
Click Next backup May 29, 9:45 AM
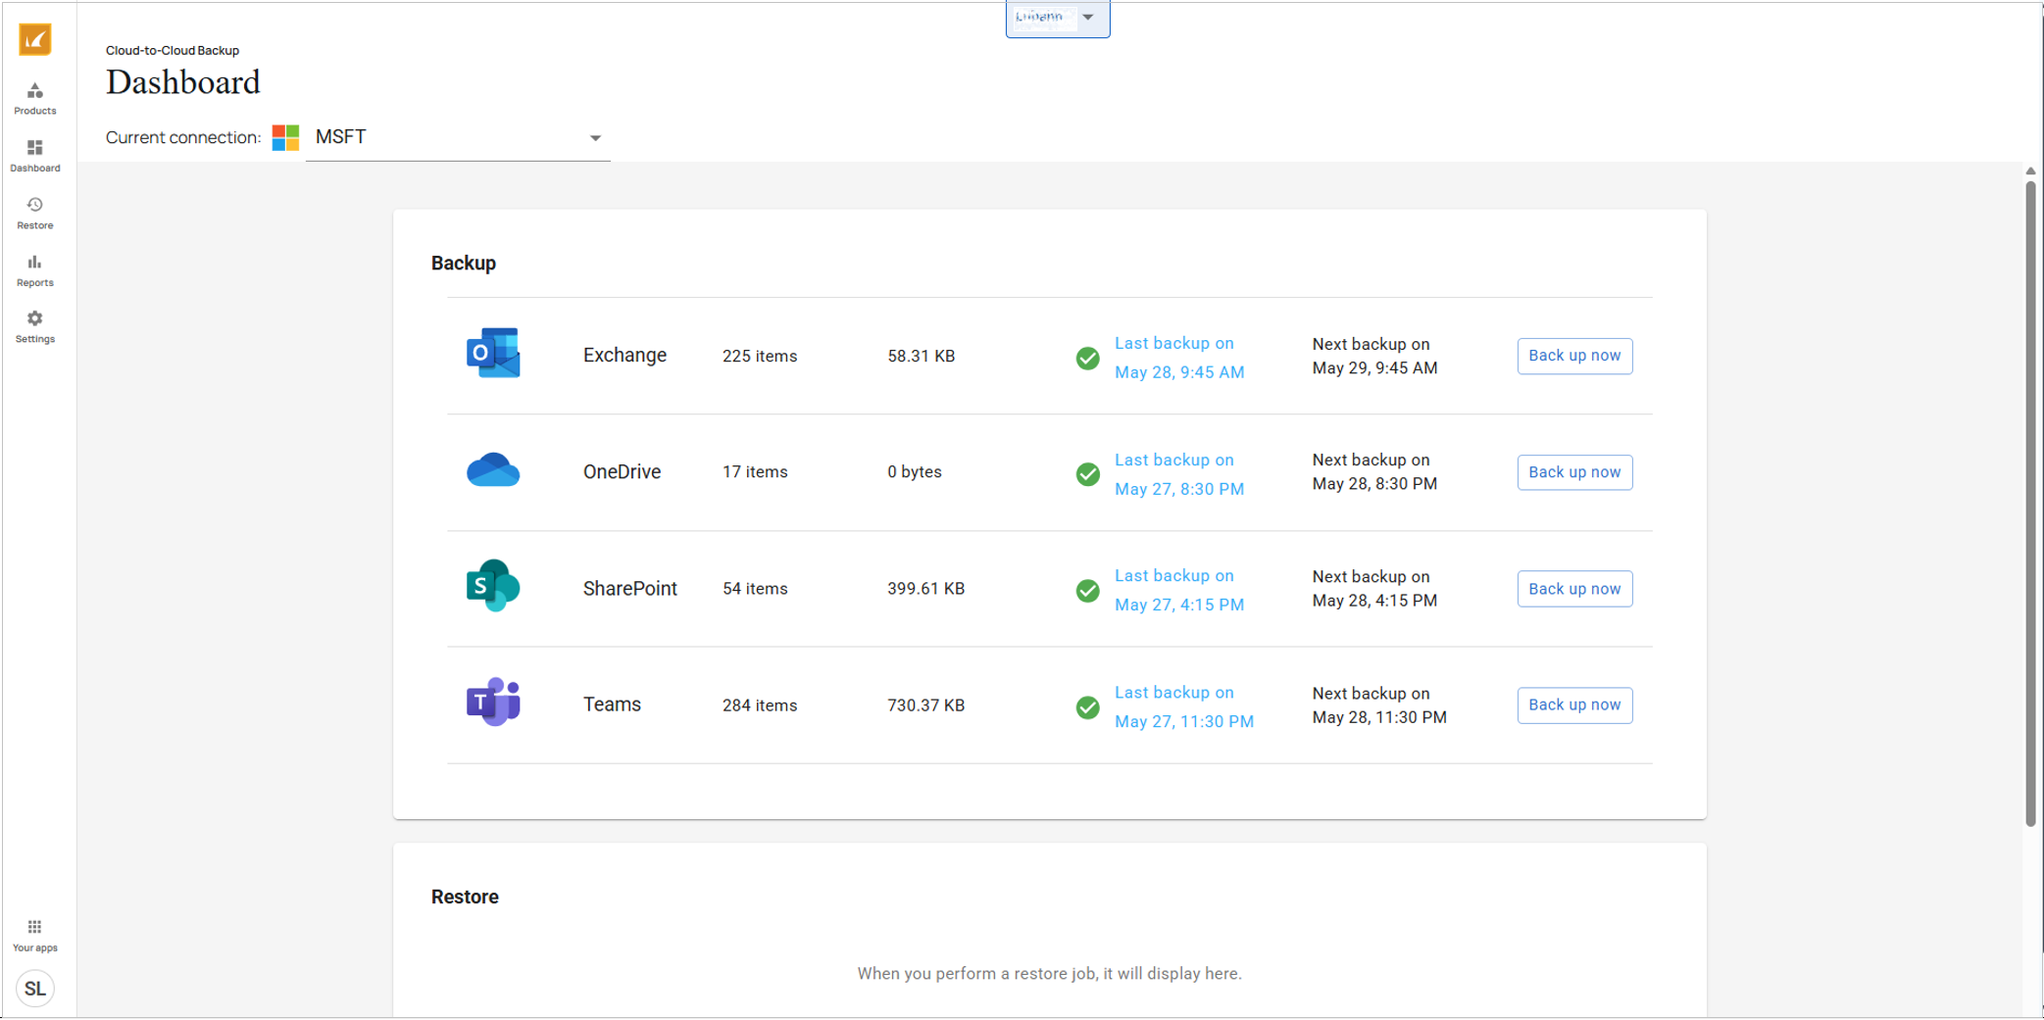point(1374,356)
